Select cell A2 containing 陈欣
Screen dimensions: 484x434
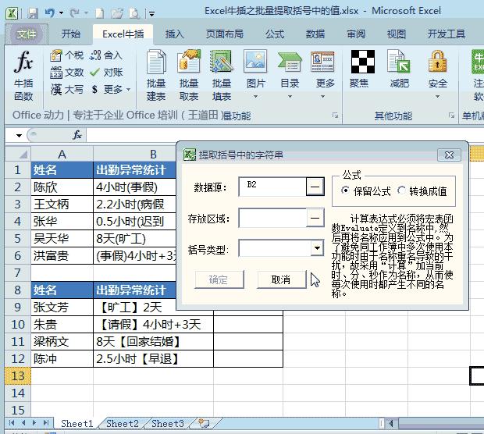[x=62, y=187]
